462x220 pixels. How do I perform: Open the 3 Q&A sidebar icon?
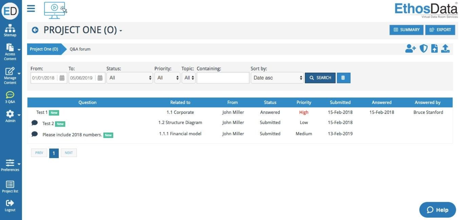[x=10, y=97]
